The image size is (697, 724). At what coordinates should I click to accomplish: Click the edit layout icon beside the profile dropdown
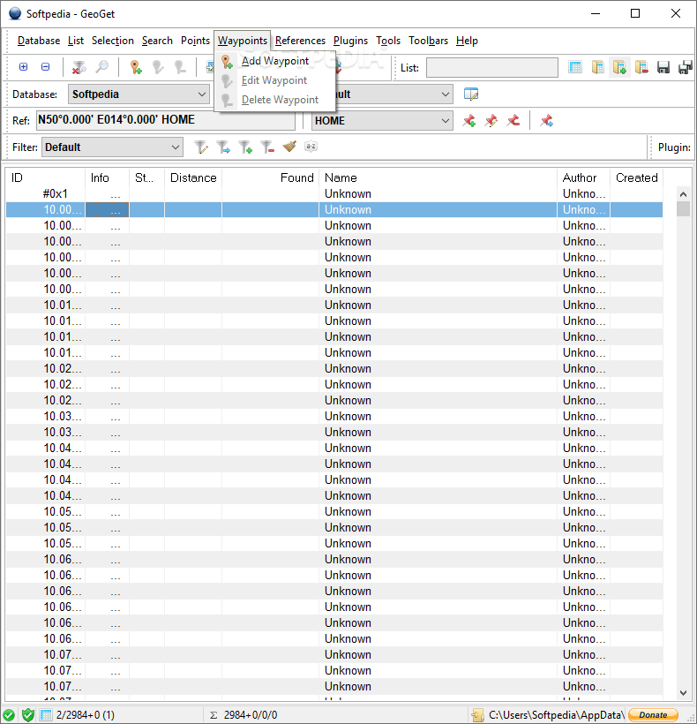pyautogui.click(x=471, y=94)
